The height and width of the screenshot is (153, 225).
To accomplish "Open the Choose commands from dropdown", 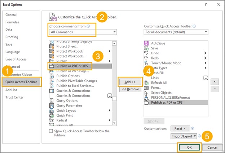I will pyautogui.click(x=83, y=32).
